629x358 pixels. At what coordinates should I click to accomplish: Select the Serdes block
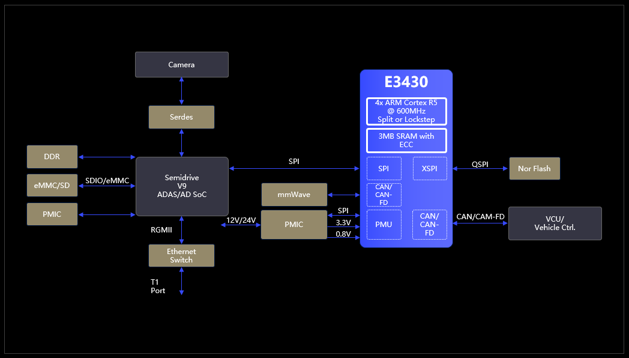pyautogui.click(x=181, y=117)
